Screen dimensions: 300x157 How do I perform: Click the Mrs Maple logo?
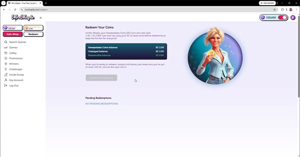pos(23,18)
